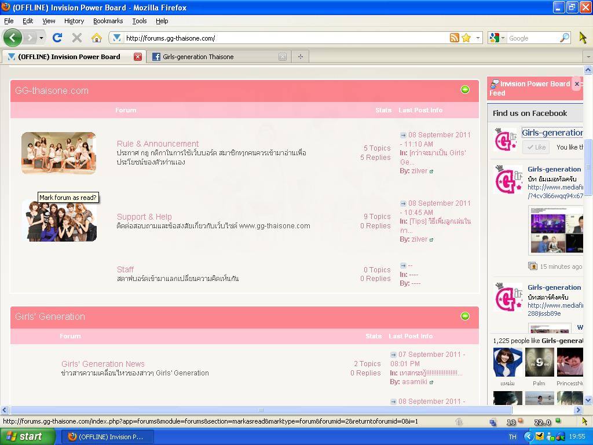Open the back/forward history dropdown

pyautogui.click(x=41, y=38)
